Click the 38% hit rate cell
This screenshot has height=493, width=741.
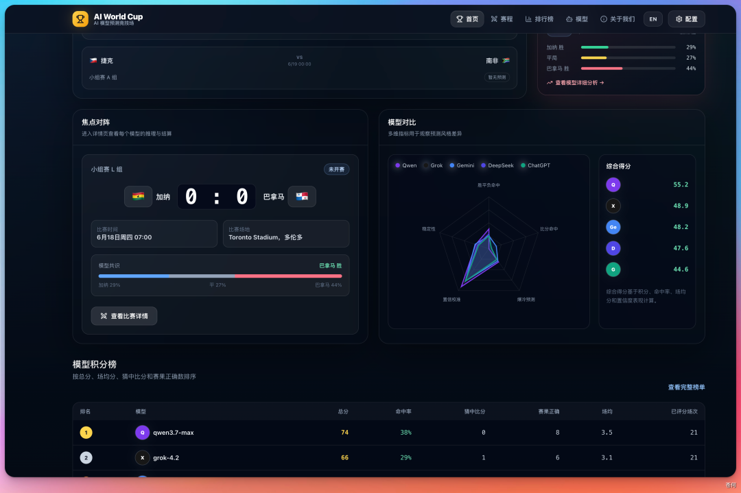tap(406, 433)
